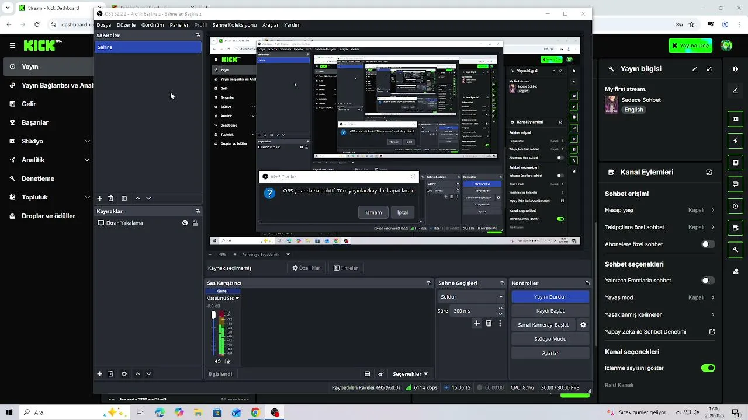The width and height of the screenshot is (748, 420).
Task: Switch audio mixer layout icon
Action: (x=368, y=374)
